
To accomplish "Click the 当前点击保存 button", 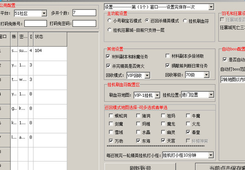I will click(220, 166).
